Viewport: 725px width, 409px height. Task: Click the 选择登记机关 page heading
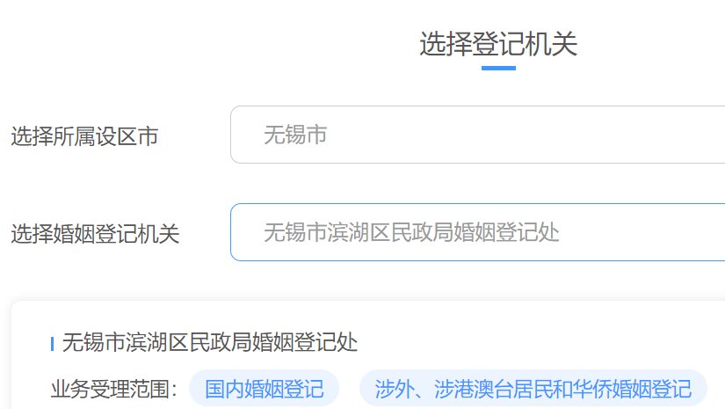[x=497, y=43]
